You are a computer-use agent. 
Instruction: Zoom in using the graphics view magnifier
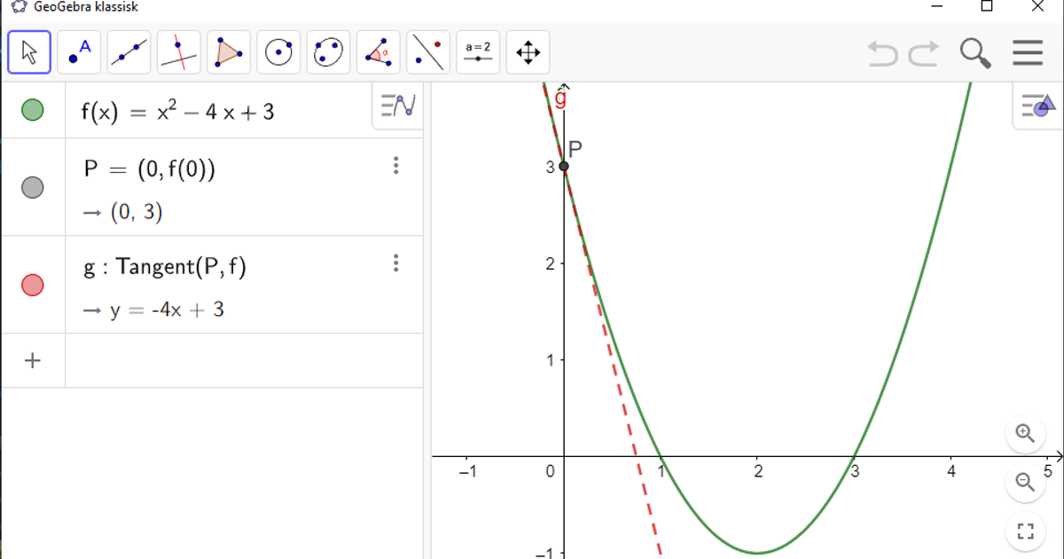click(x=1026, y=434)
